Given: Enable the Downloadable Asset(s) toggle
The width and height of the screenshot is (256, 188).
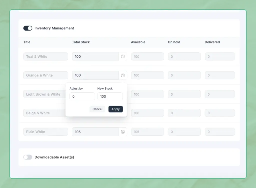Looking at the screenshot, I should point(28,157).
